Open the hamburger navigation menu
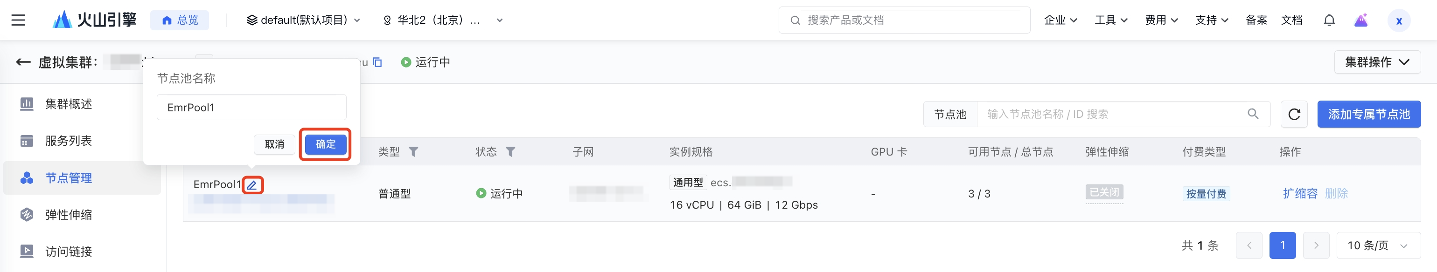The image size is (1437, 272). pyautogui.click(x=18, y=20)
